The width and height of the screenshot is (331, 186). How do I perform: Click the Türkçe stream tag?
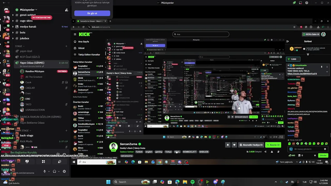tap(168, 152)
